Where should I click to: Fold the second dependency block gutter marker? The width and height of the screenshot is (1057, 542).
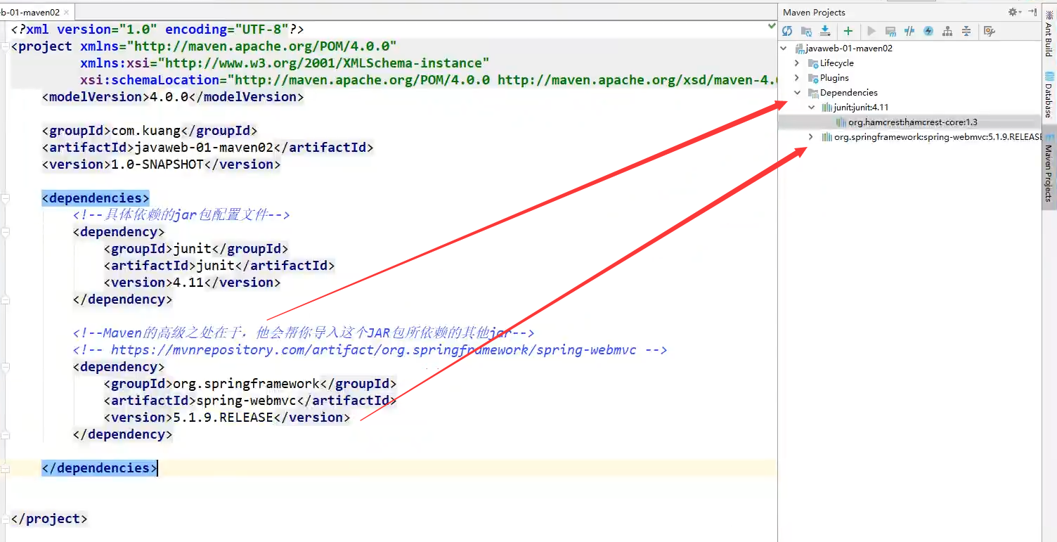[x=5, y=367]
